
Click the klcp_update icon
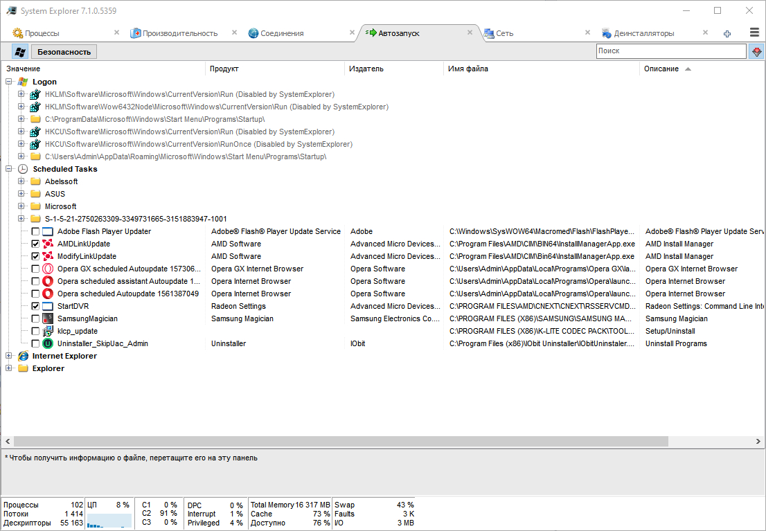[x=47, y=331]
